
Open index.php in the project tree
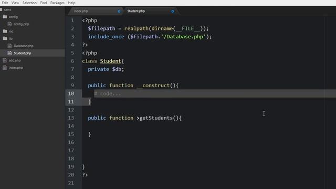click(16, 68)
